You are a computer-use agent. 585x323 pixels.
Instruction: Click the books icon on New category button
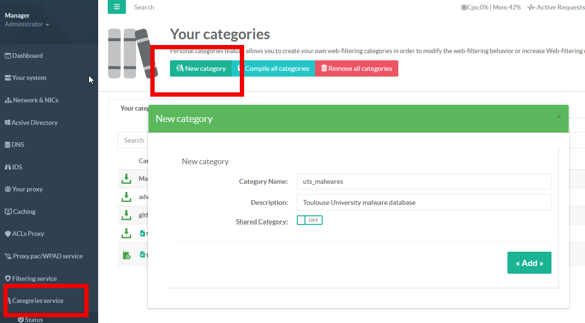[x=180, y=68]
